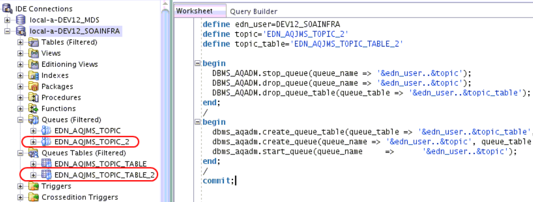Select local-a-DEV12_MDS connection label
Viewport: 533px width, 202px height.
[x=64, y=20]
